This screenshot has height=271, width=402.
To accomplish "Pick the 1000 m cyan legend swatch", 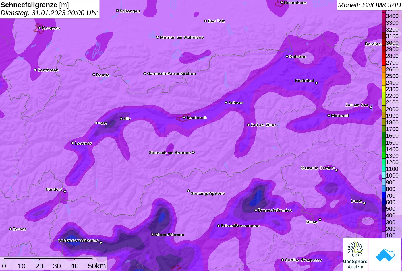I will coord(384,176).
